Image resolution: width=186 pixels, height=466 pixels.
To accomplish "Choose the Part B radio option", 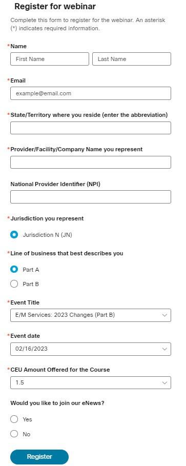I will click(x=14, y=284).
